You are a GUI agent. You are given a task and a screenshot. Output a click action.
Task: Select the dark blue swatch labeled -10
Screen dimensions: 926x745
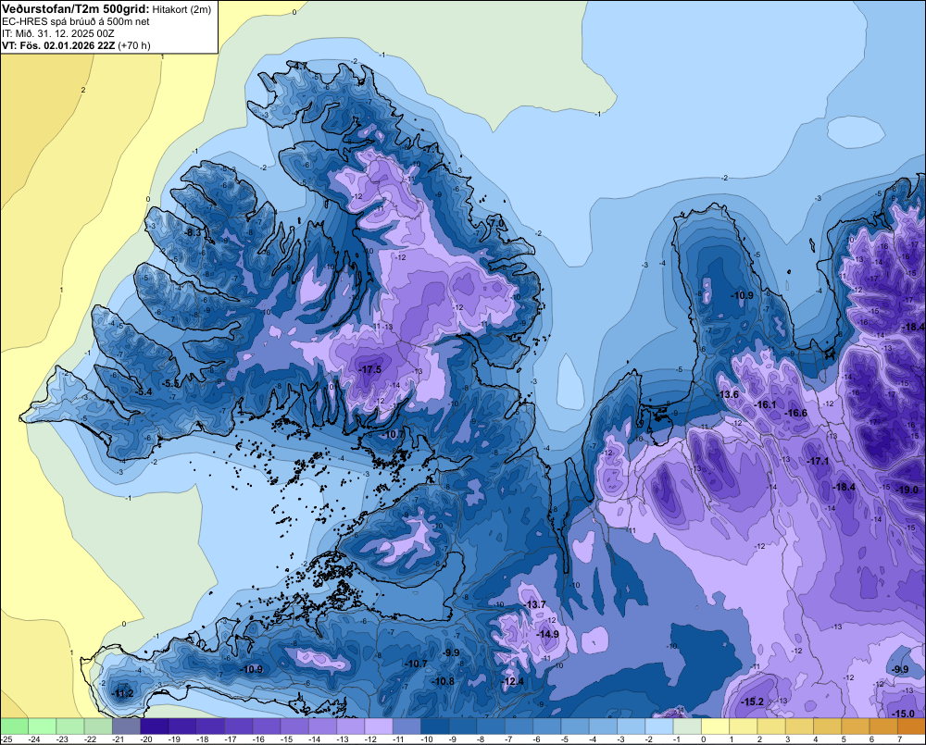coord(435,726)
